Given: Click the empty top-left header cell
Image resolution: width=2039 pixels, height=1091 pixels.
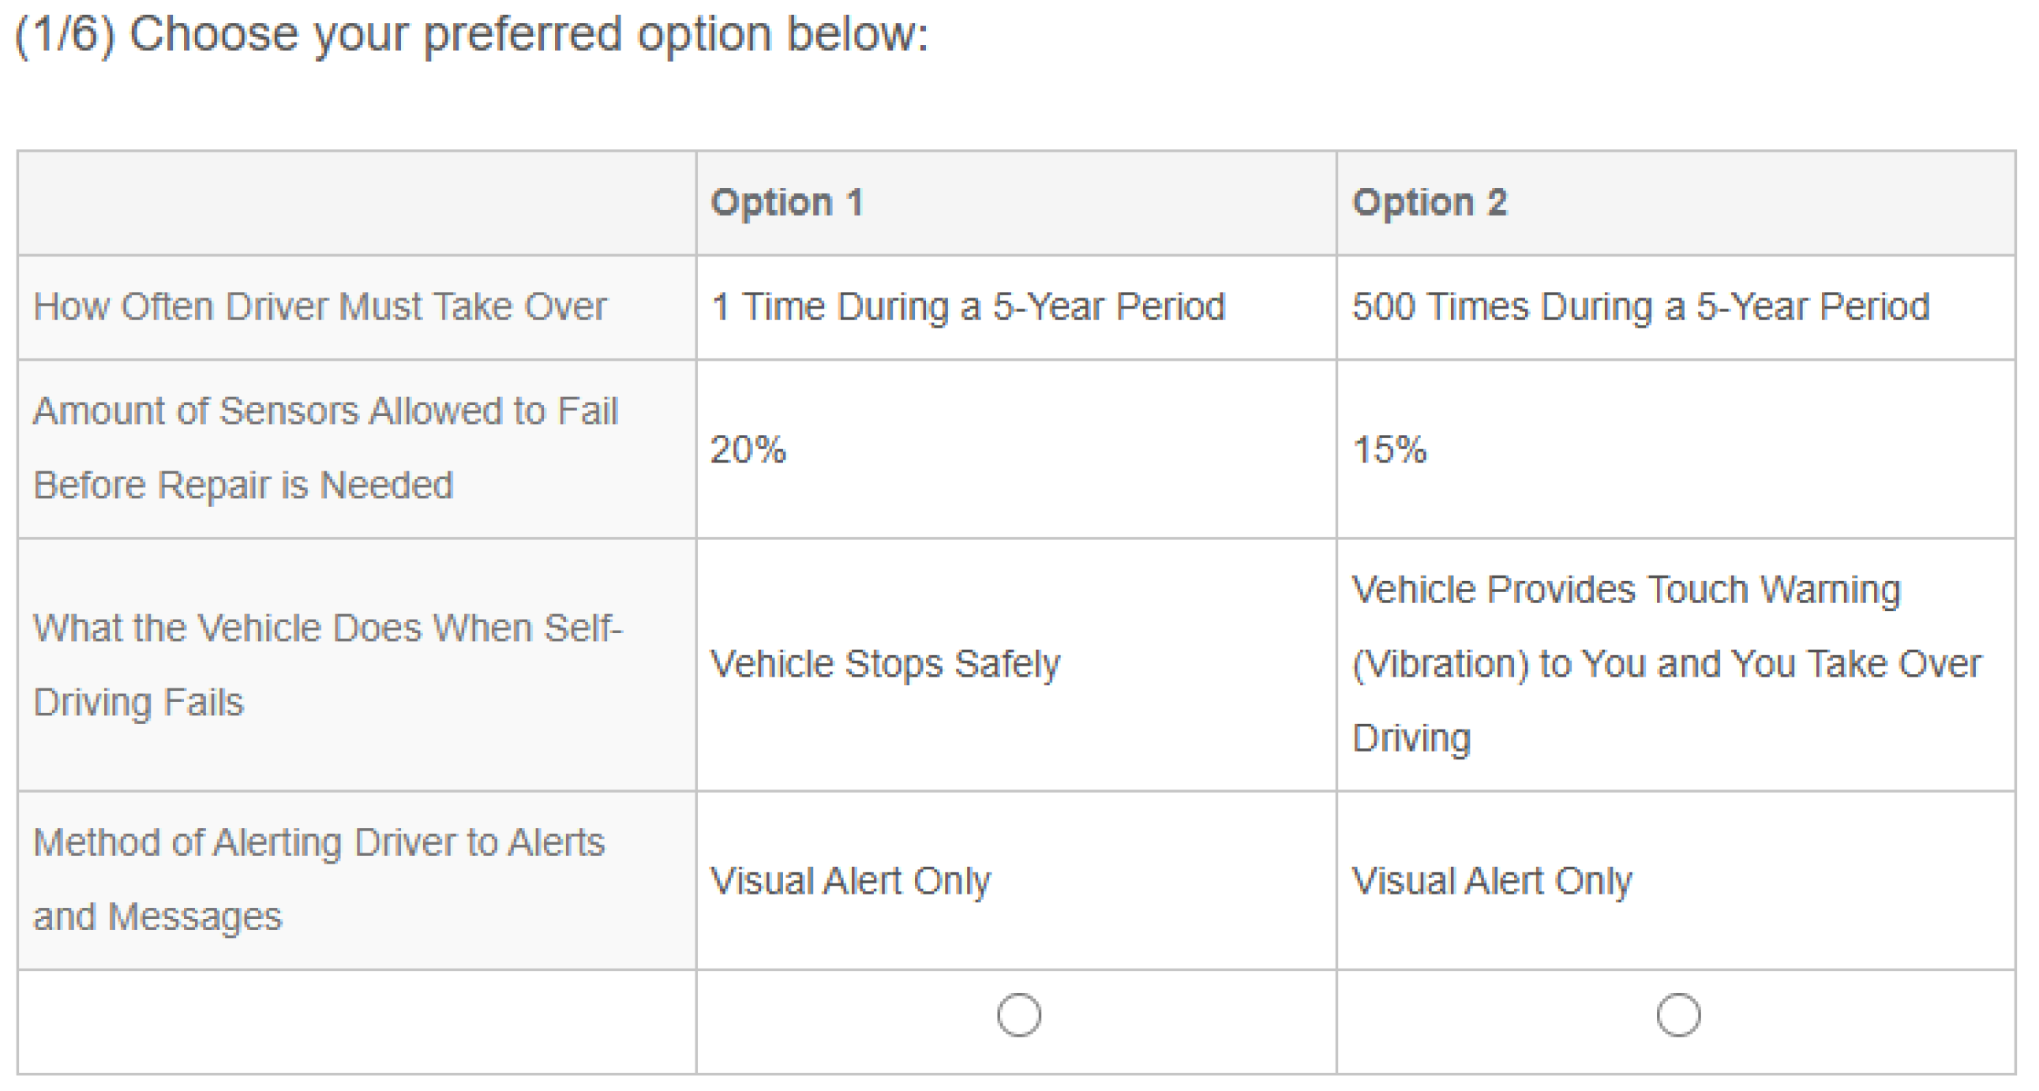Looking at the screenshot, I should 356,203.
